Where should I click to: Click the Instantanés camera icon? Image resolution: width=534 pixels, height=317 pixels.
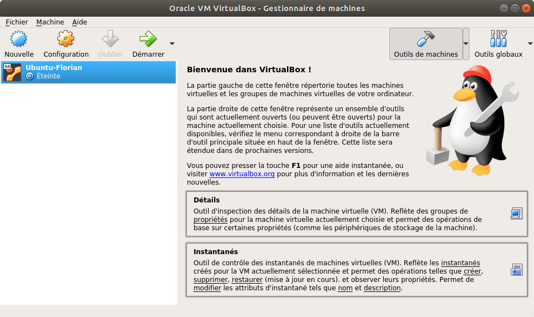point(516,270)
